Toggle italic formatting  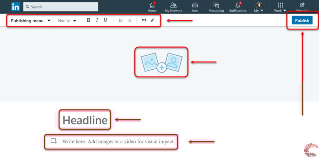coord(97,20)
